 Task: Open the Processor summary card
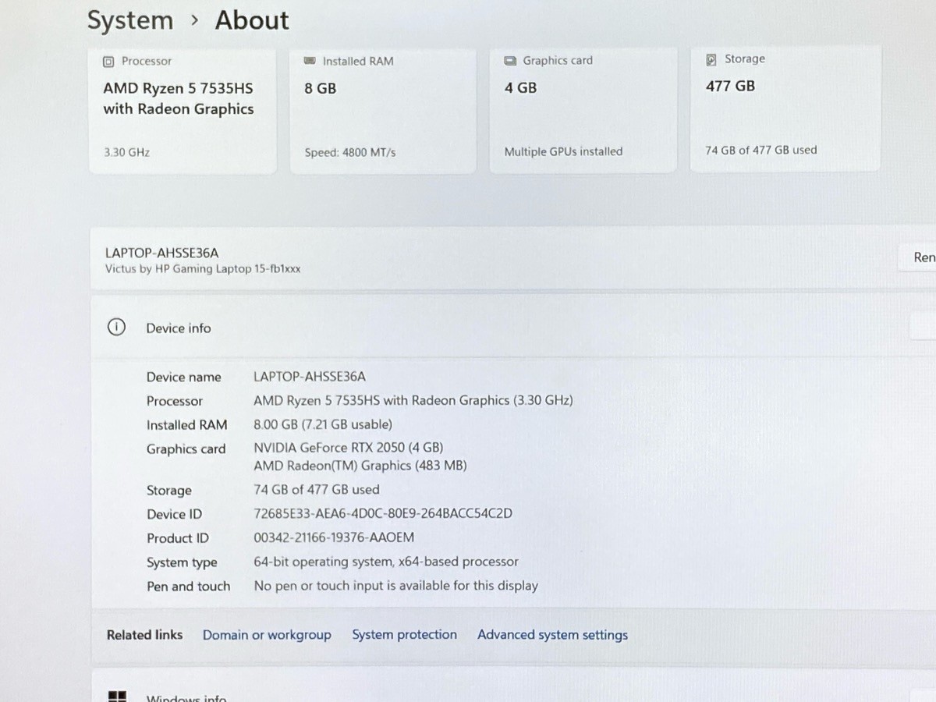click(x=183, y=110)
